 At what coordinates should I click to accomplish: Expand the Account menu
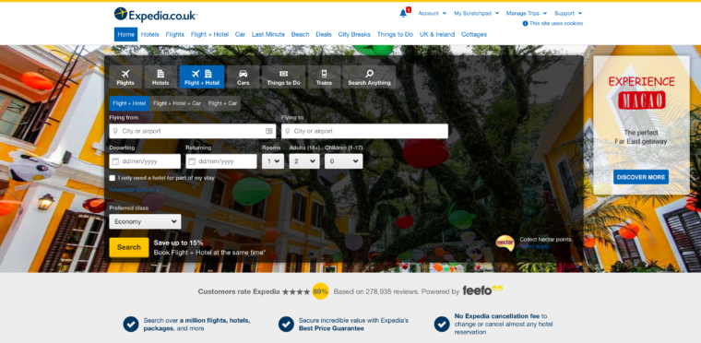tap(432, 14)
